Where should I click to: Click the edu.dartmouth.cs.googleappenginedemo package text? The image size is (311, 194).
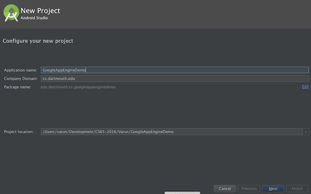click(78, 87)
